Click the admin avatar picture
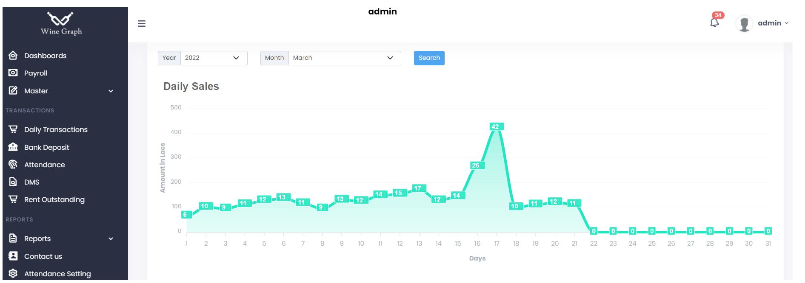Screen dimensions: 805x283 click(x=744, y=23)
